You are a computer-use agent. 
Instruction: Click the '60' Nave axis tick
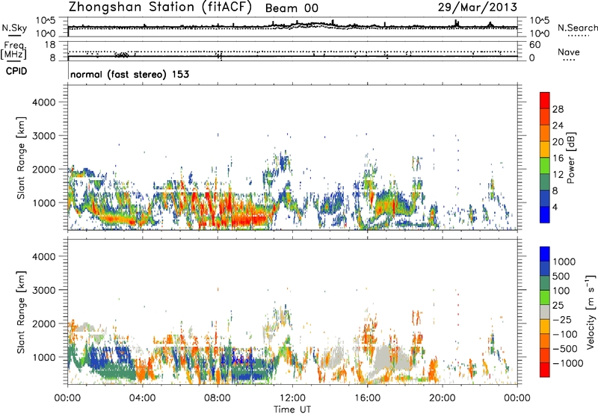(x=534, y=45)
